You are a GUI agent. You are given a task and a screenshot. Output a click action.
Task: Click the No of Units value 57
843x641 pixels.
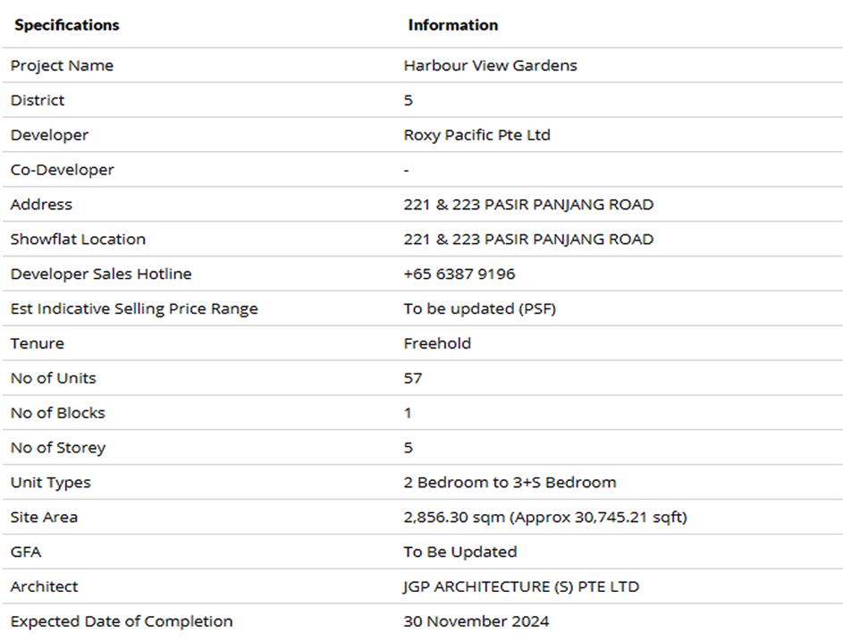413,378
